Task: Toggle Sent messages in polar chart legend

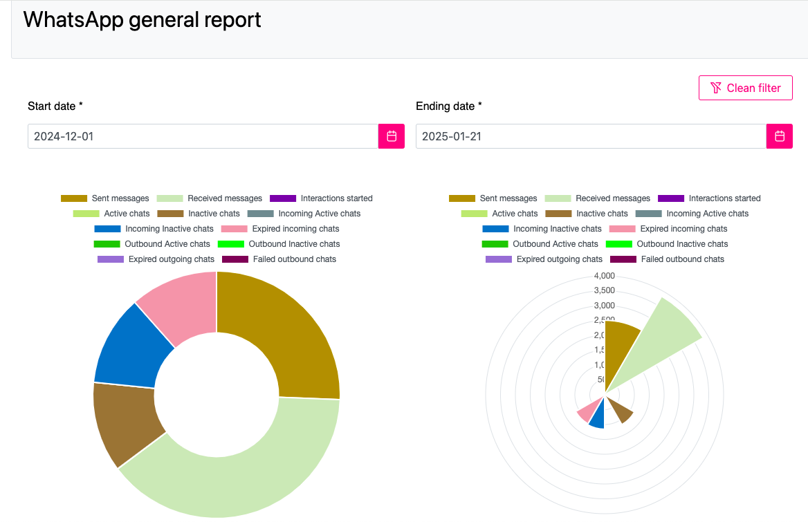Action: [493, 198]
